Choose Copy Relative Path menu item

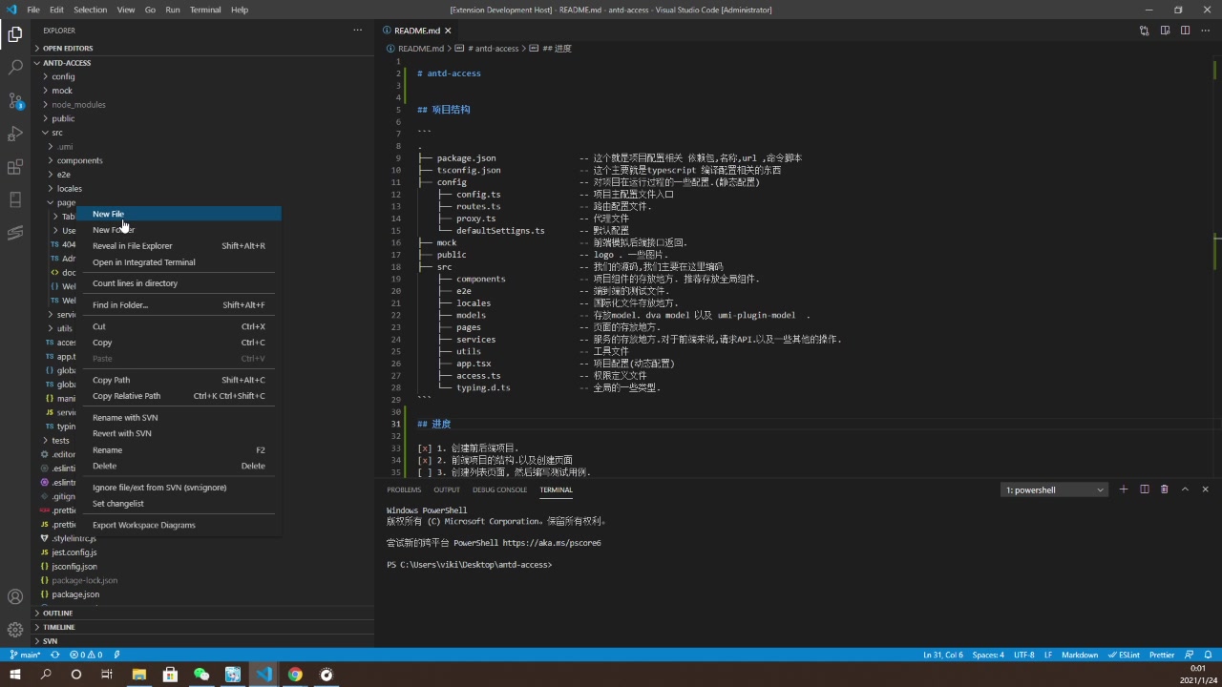pos(179,396)
